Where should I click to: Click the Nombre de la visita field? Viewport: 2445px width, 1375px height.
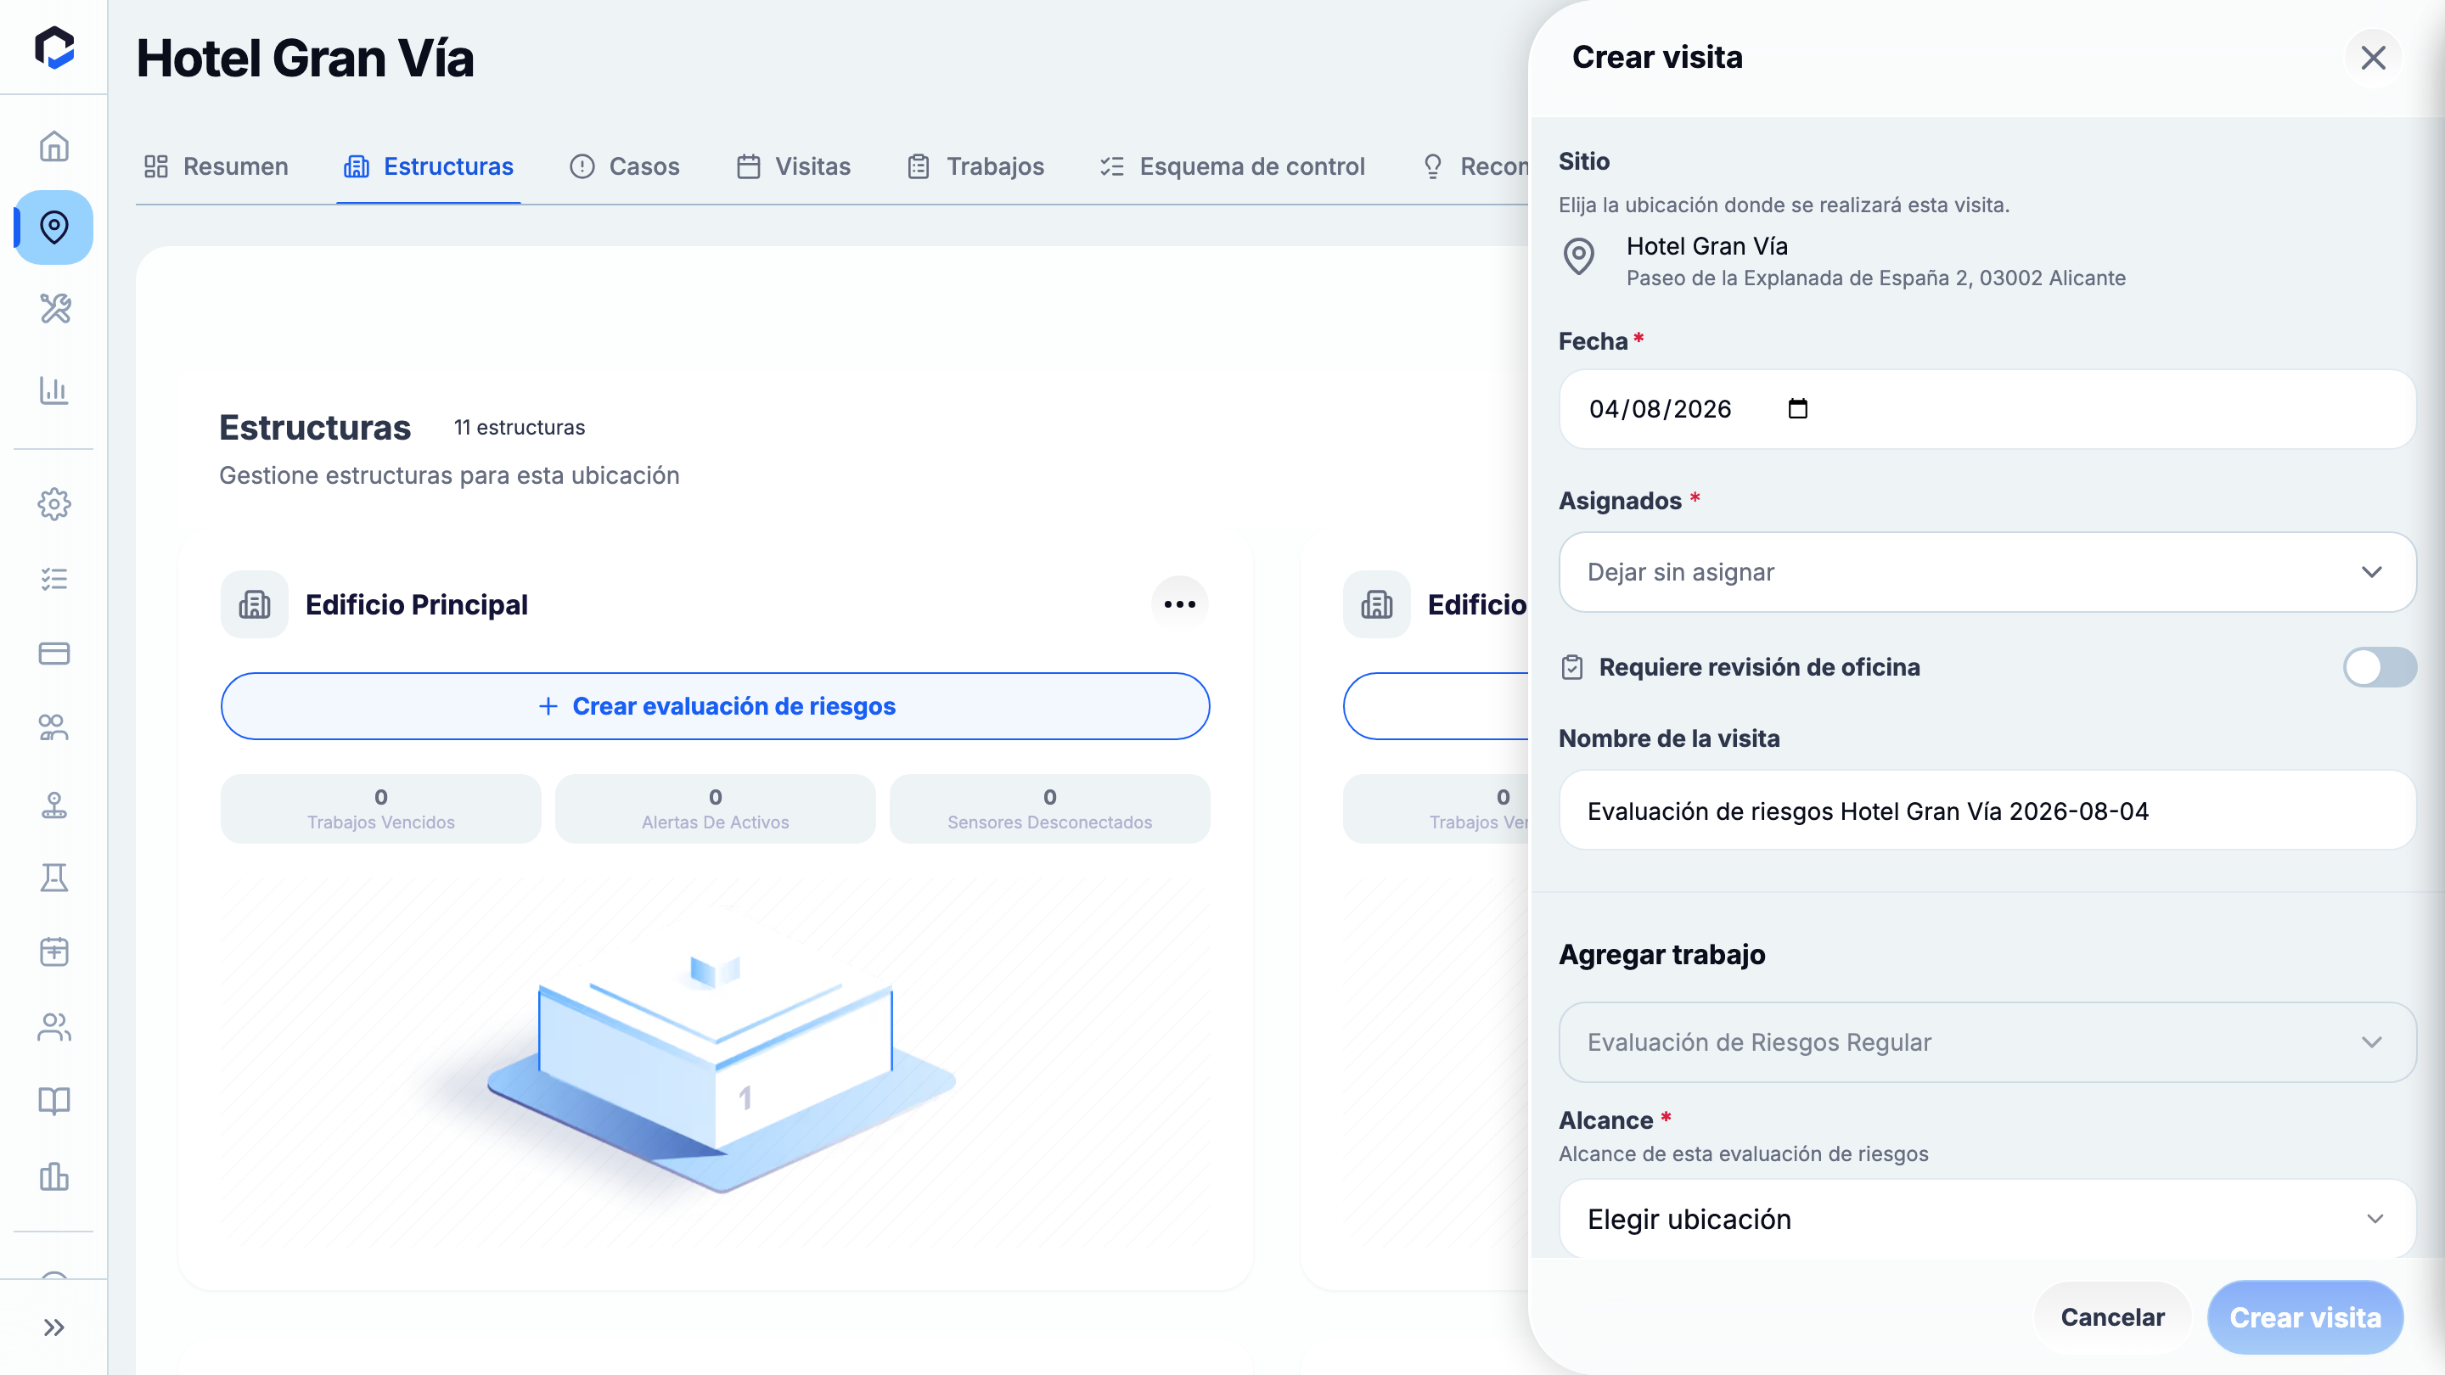[x=1987, y=811]
